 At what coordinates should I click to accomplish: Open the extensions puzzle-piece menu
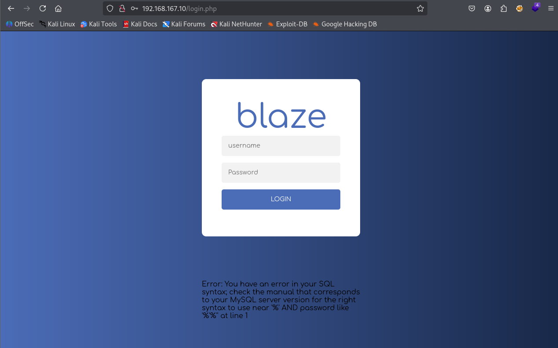[503, 8]
